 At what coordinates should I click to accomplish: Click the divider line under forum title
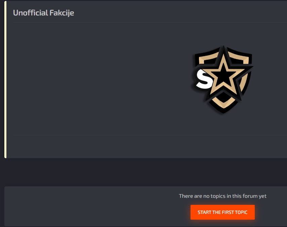tap(150, 22)
